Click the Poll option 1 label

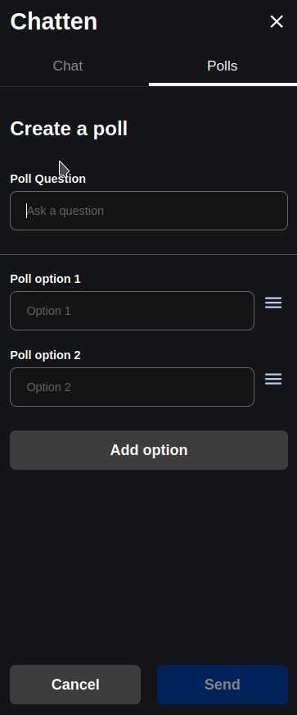pyautogui.click(x=46, y=279)
